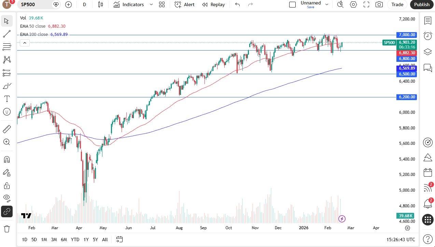Take a chart snapshot with the camera icon

(379, 4)
